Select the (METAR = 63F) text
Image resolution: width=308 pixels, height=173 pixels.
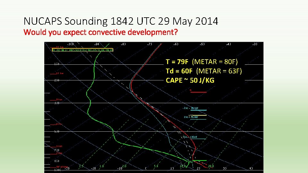pos(219,71)
